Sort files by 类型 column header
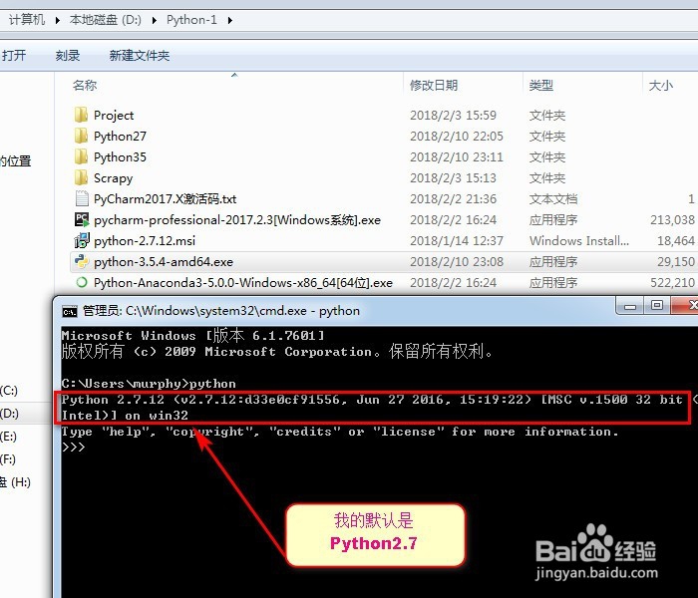The width and height of the screenshot is (698, 598). pos(540,85)
